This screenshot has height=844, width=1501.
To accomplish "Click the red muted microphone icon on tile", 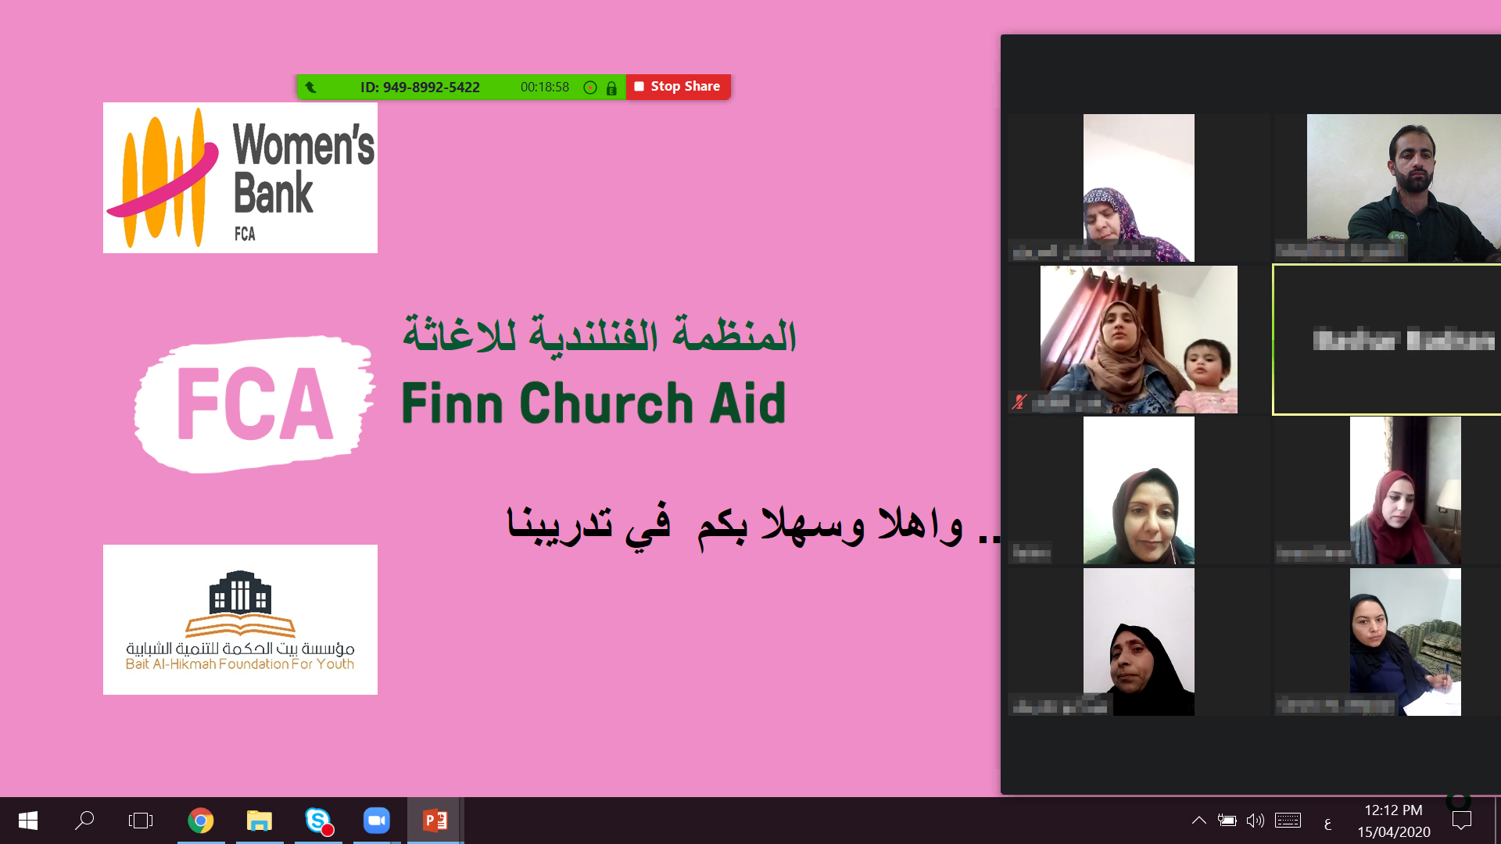I will pyautogui.click(x=1019, y=402).
